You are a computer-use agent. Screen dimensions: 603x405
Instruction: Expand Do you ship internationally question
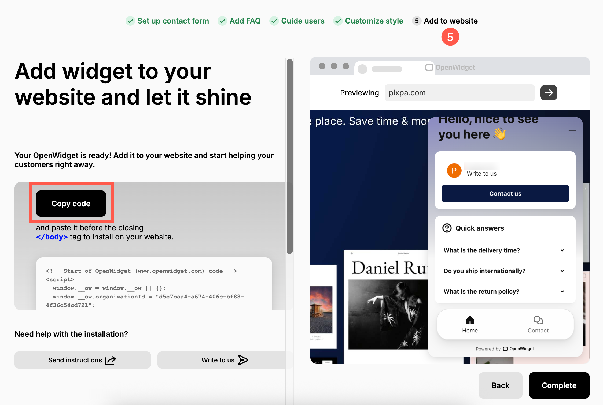tap(504, 271)
